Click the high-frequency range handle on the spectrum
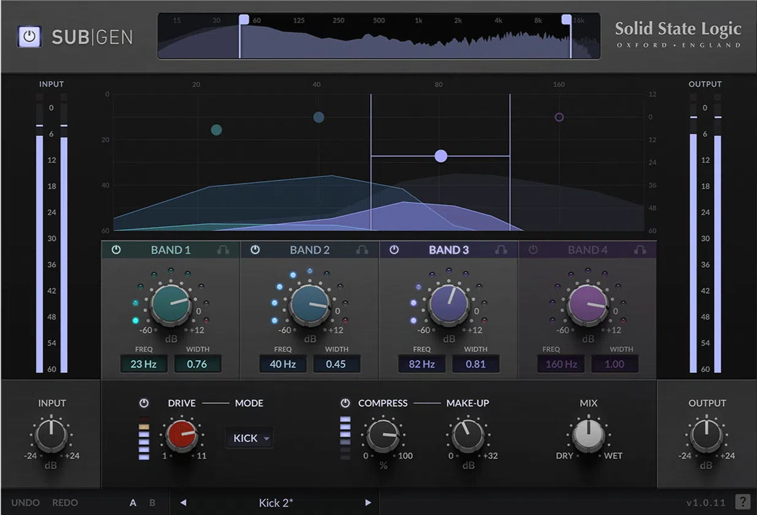The image size is (757, 515). pos(566,21)
